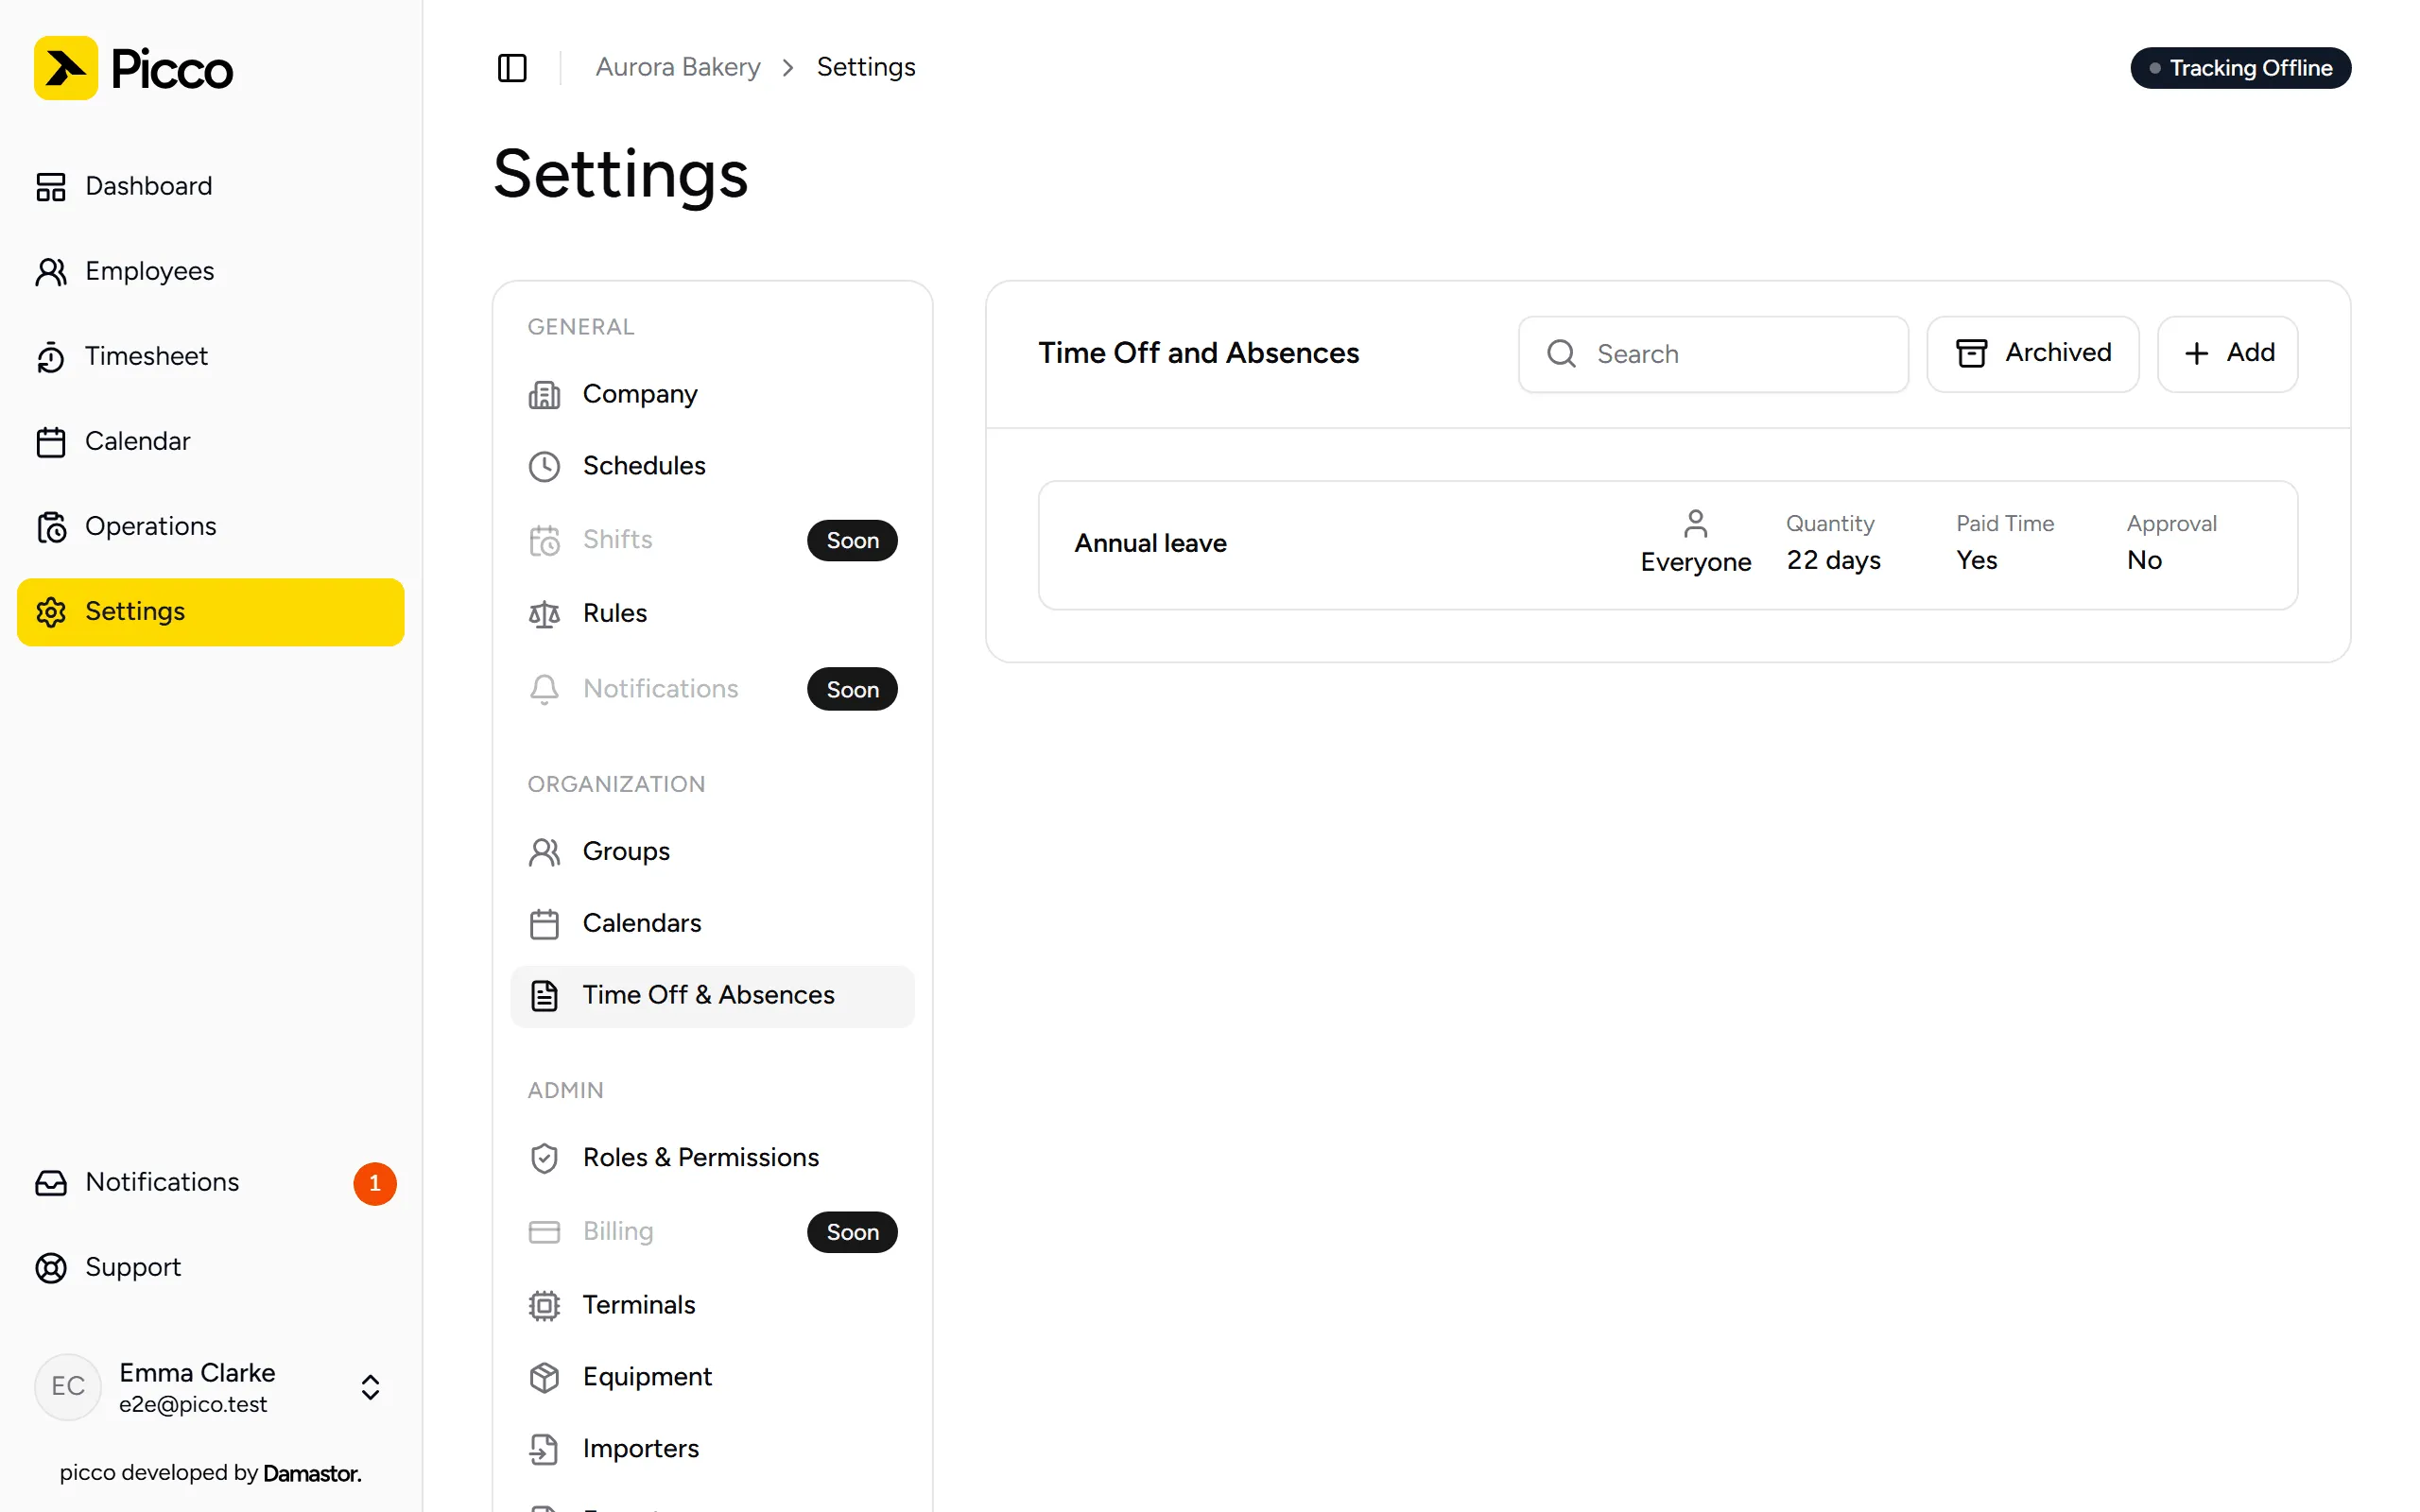
Task: Click the Calendars icon under Organization
Action: click(544, 924)
